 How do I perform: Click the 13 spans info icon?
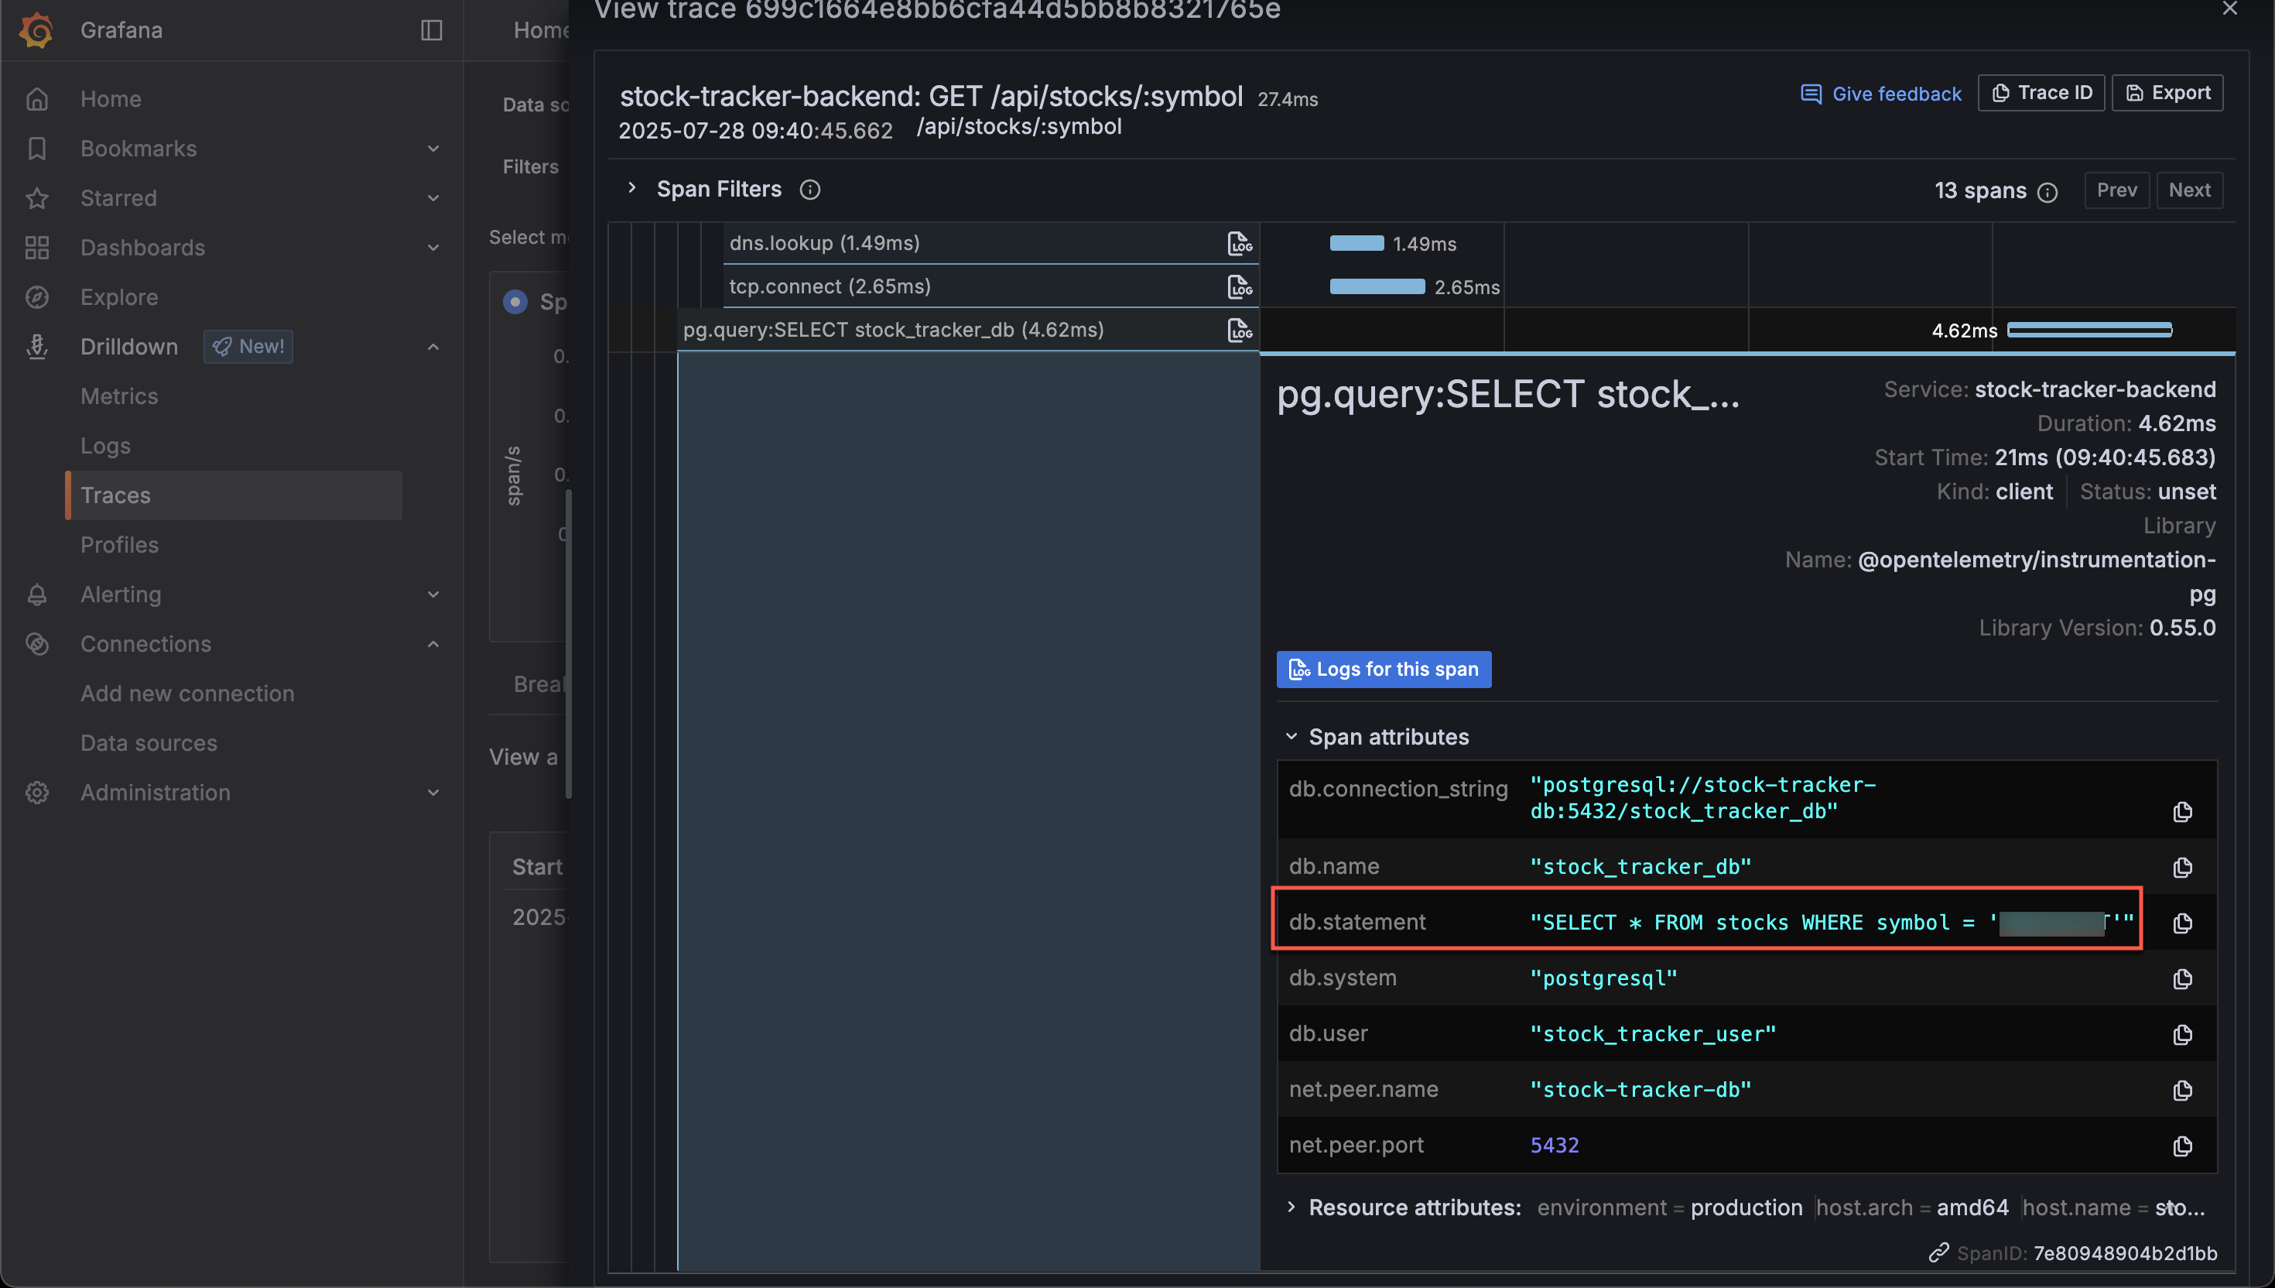[x=2047, y=192]
